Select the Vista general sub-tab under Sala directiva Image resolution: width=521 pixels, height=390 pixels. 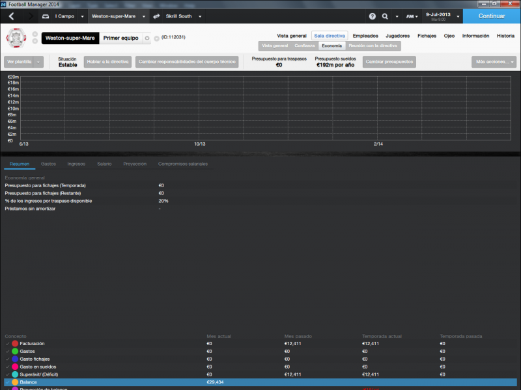(x=275, y=45)
